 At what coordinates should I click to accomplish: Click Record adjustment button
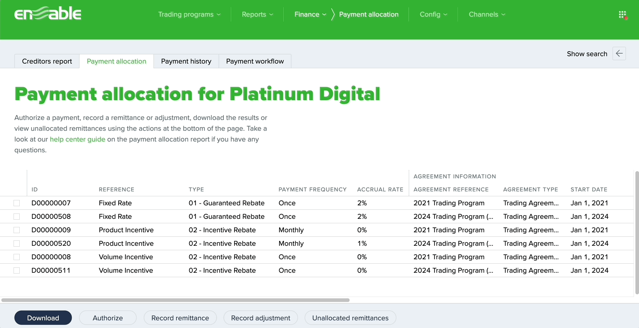point(261,318)
